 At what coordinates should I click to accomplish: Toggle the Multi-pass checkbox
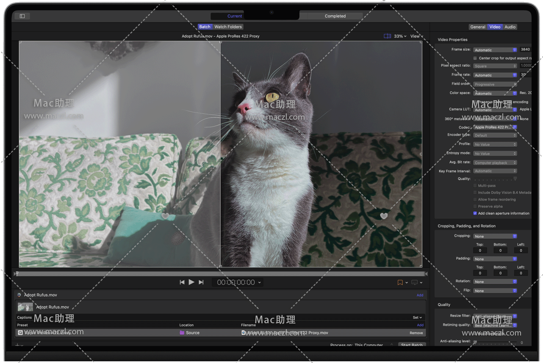[475, 186]
